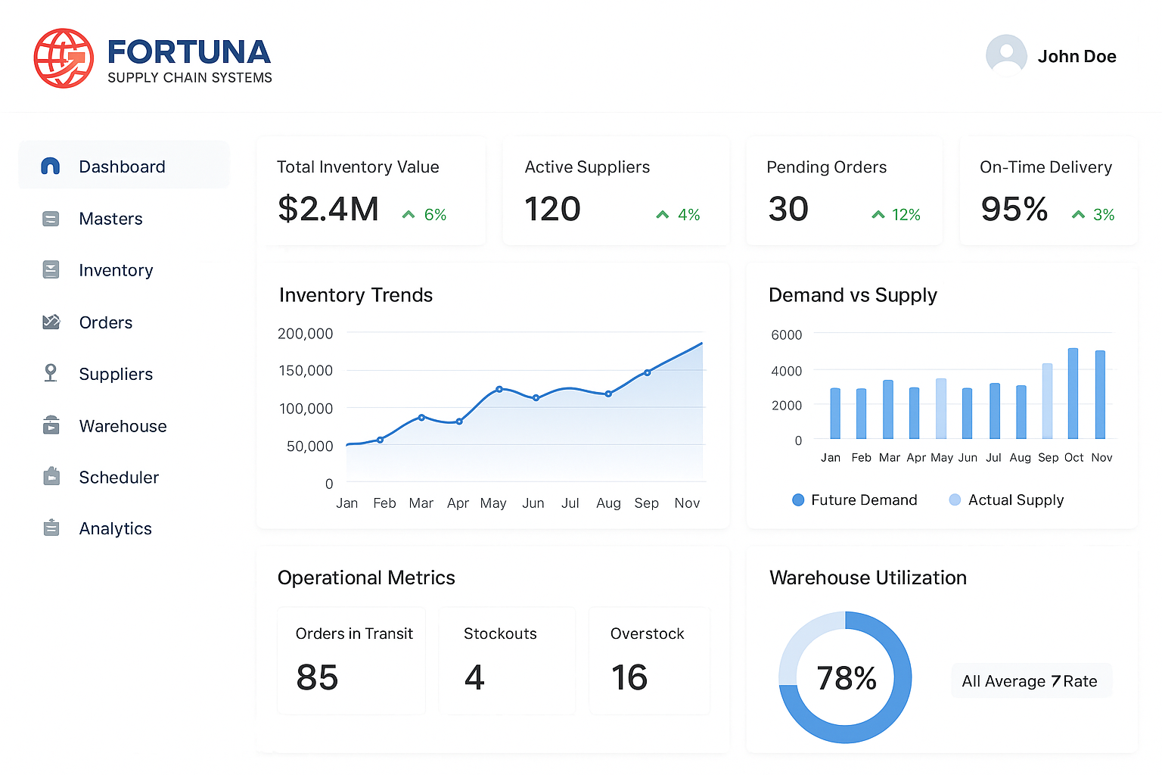Click the Dashboard sidebar icon
The image size is (1162, 775).
[51, 167]
